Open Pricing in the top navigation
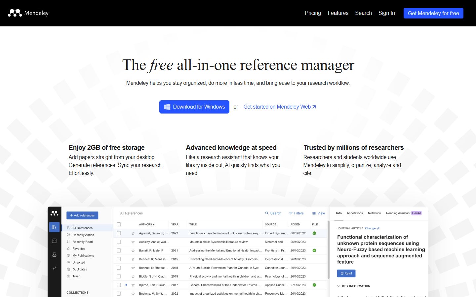 [313, 13]
